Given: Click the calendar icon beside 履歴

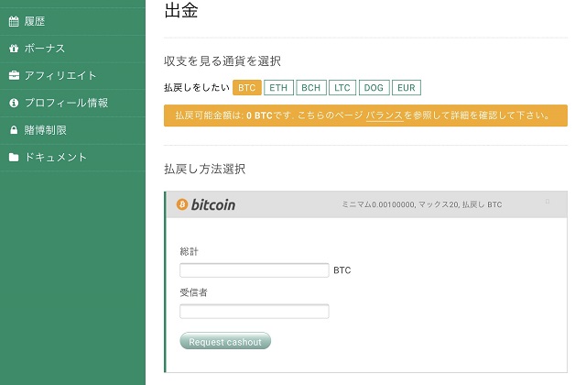Looking at the screenshot, I should point(14,21).
